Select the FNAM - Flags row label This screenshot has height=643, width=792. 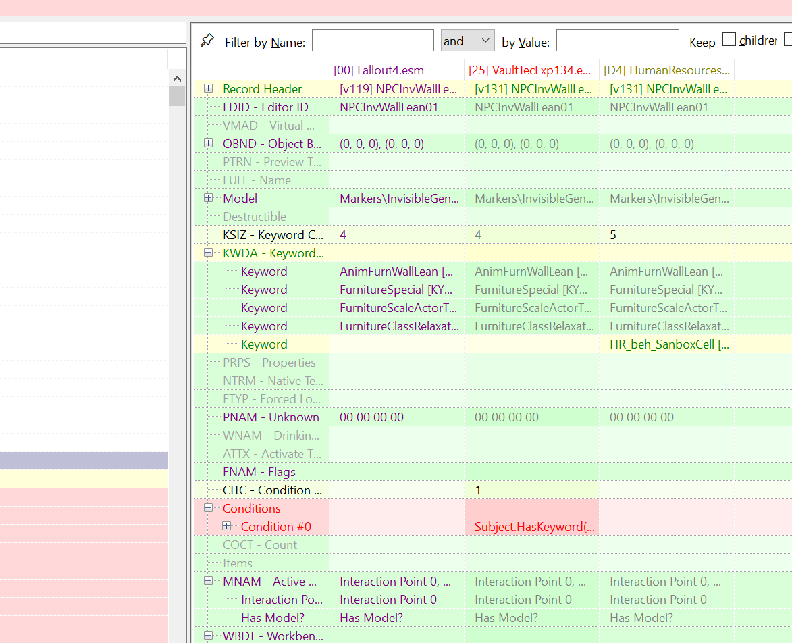click(259, 471)
